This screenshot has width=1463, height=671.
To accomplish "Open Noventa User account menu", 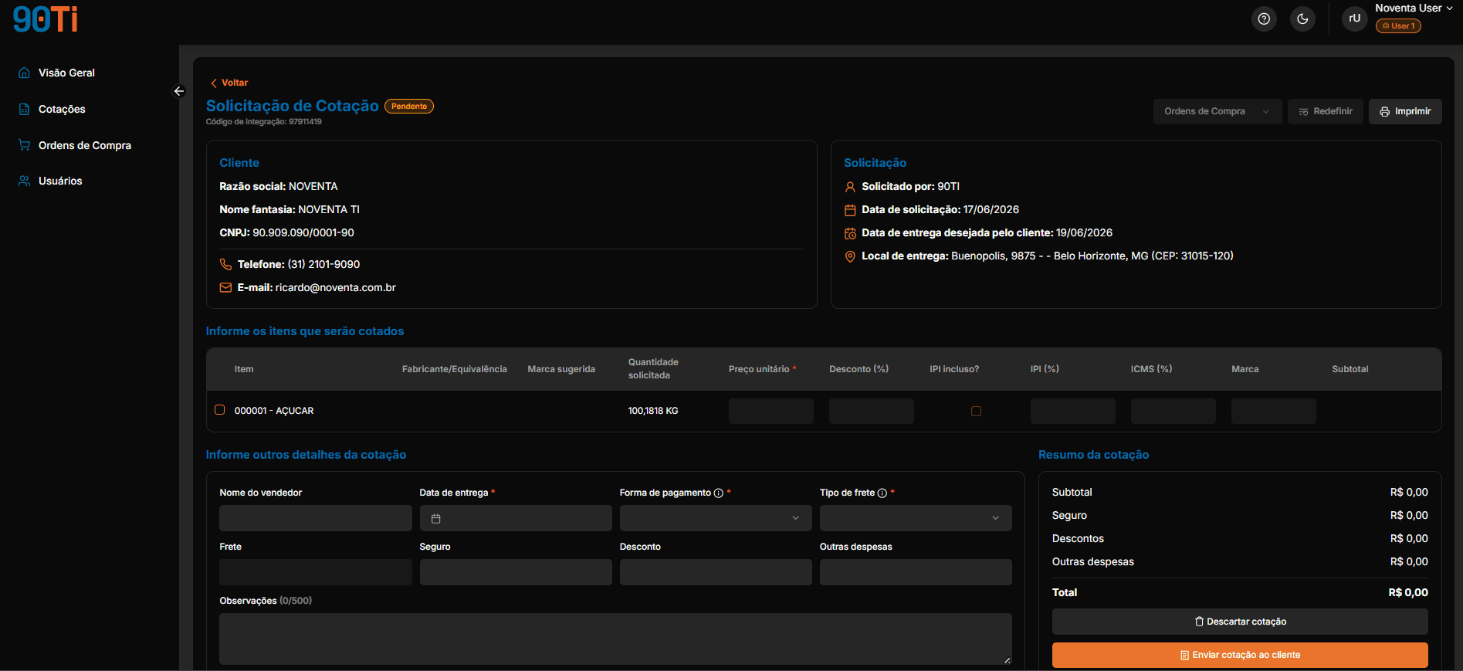I will point(1414,8).
